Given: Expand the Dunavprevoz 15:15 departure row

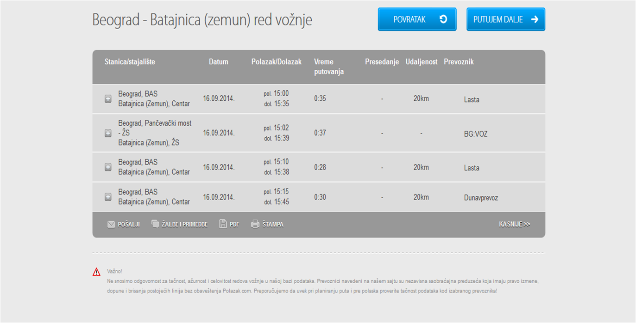Looking at the screenshot, I should click(x=108, y=197).
